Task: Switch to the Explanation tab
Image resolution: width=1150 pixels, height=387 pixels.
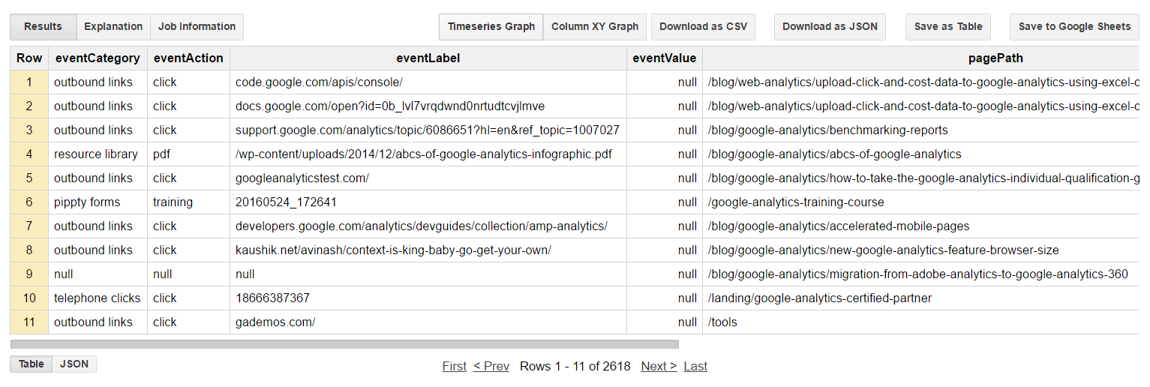Action: pyautogui.click(x=113, y=27)
